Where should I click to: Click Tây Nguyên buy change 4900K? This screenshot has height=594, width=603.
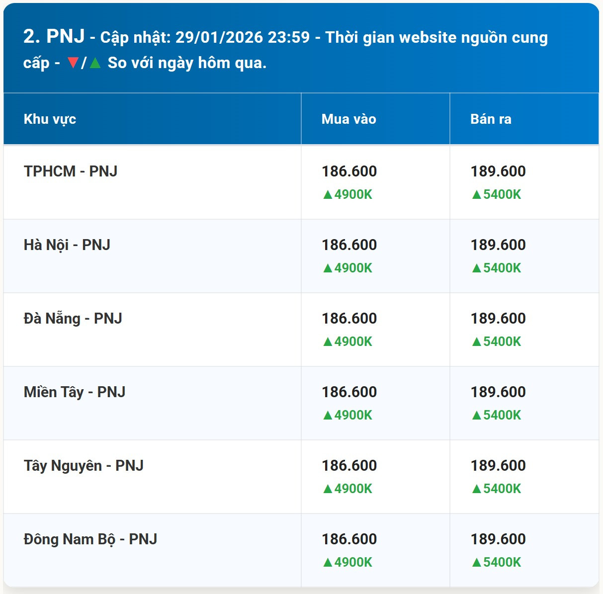(347, 489)
